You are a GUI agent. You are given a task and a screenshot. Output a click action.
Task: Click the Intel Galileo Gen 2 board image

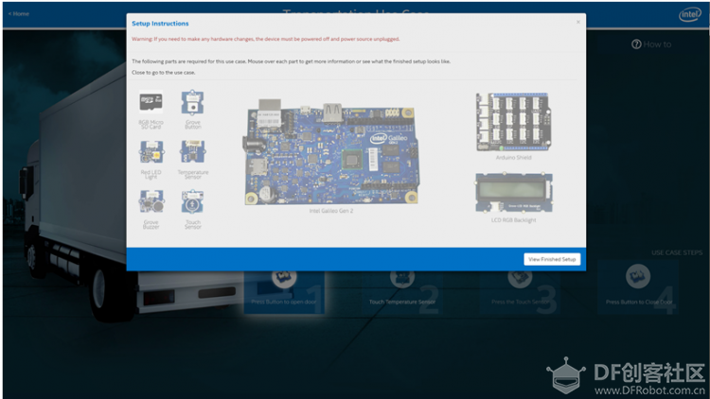point(330,151)
